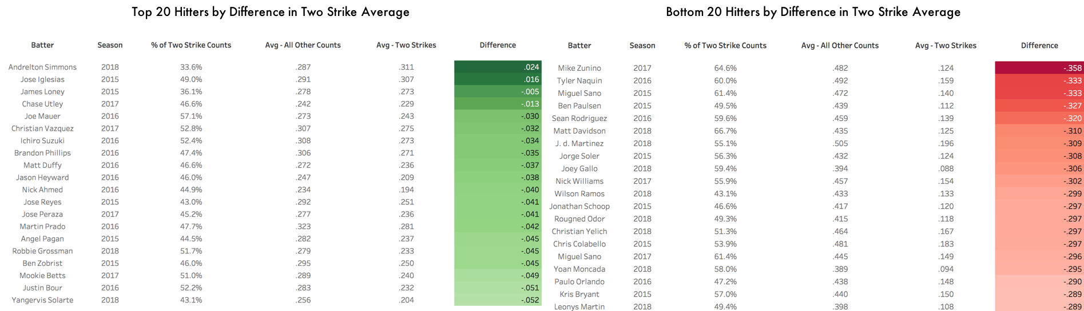Viewport: 1084px width, 311px height.
Task: Select the Andrelton Simmons row label
Action: coord(42,67)
